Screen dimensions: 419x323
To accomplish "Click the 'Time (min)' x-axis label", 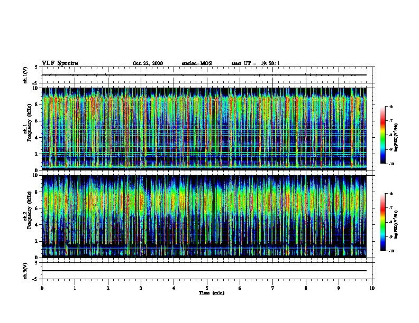I will 212,293.
